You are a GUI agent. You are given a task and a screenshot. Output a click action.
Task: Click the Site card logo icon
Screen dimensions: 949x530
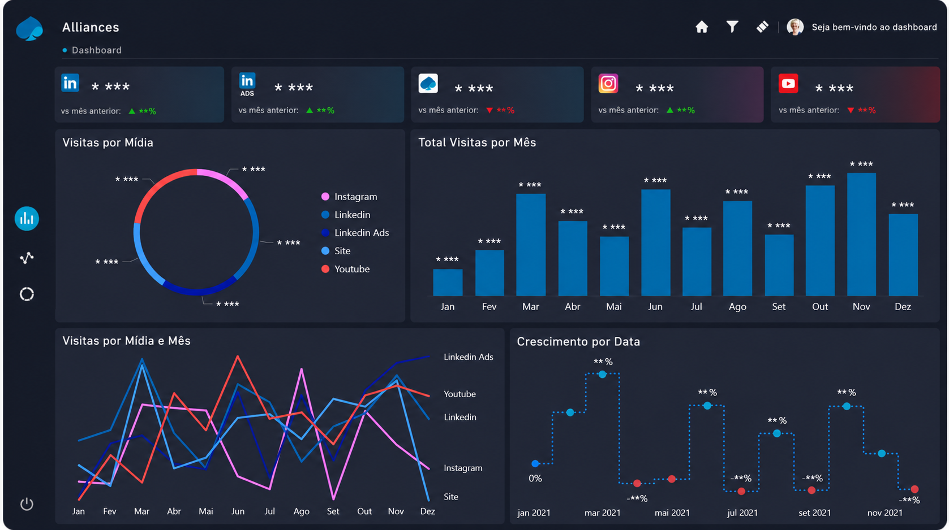point(428,84)
